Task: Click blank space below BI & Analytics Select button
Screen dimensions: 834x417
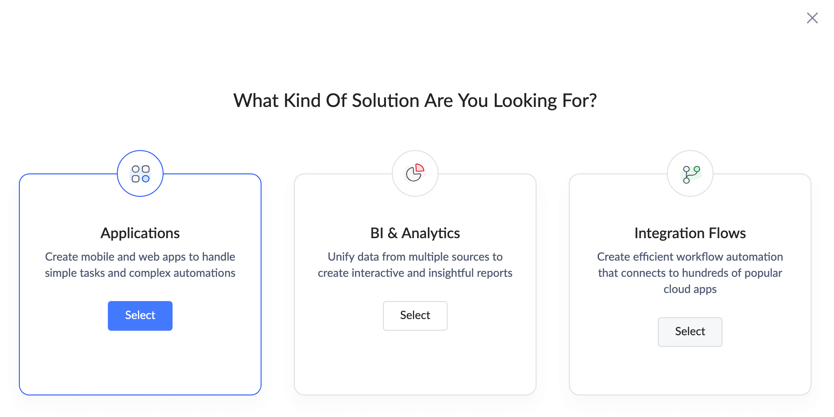Action: coord(415,362)
